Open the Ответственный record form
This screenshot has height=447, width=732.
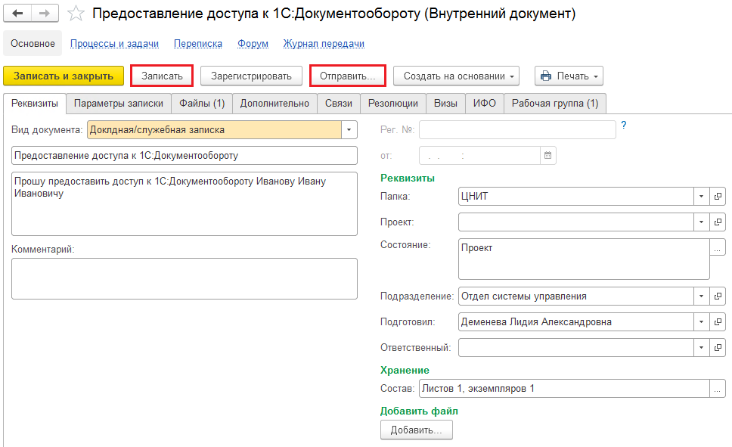[x=718, y=347]
